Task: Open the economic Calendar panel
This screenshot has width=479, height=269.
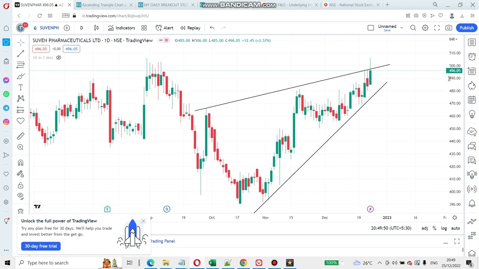Action: click(472, 100)
